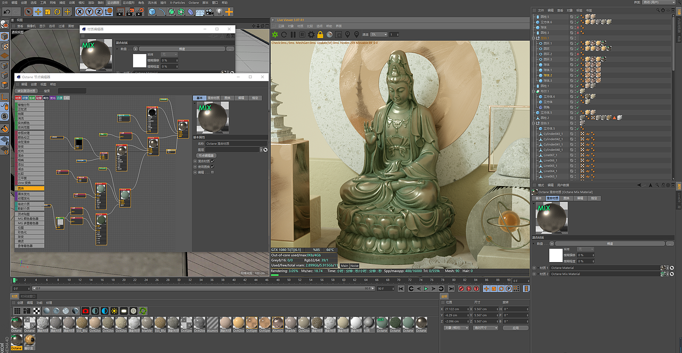Toggle the coordinate system icon

pos(109,12)
